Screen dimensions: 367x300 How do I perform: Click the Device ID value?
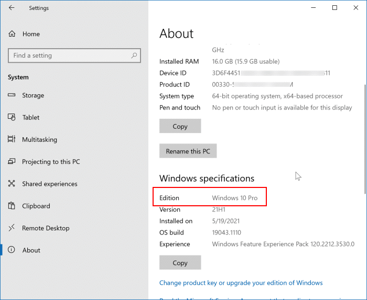[271, 73]
